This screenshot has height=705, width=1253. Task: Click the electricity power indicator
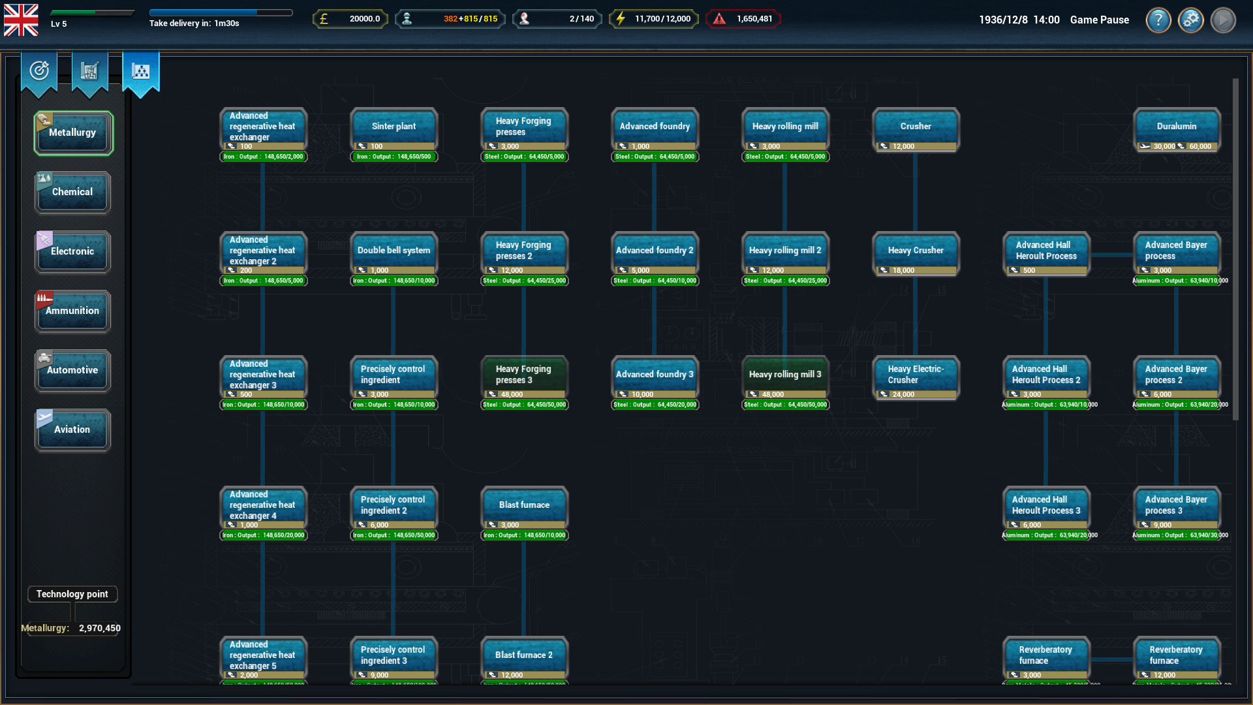tap(653, 19)
